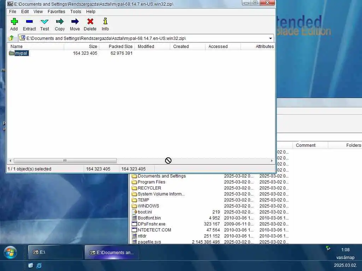
Task: Click the ntldr file icon
Action: 134,236
